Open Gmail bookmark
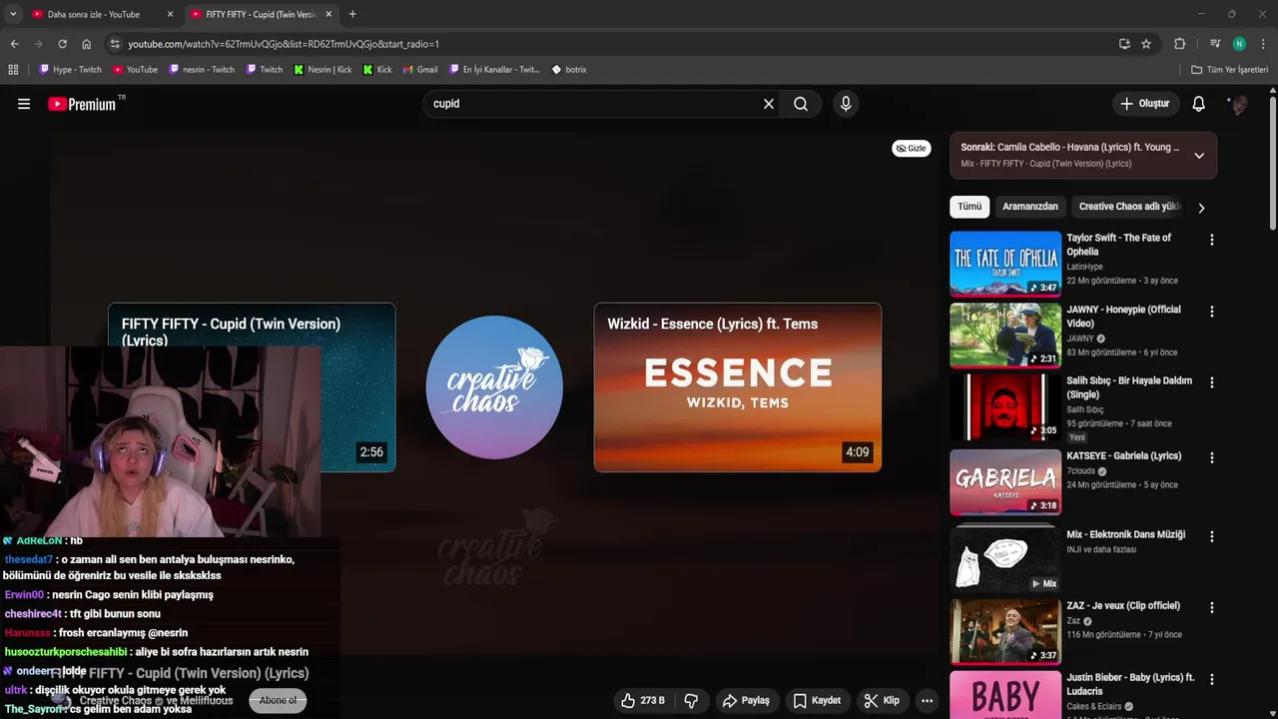Image resolution: width=1278 pixels, height=719 pixels. point(420,70)
